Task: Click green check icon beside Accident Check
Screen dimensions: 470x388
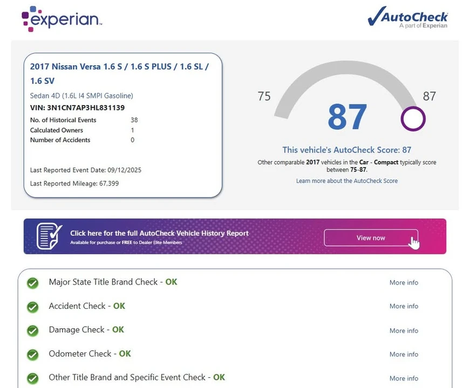Action: [x=33, y=307]
